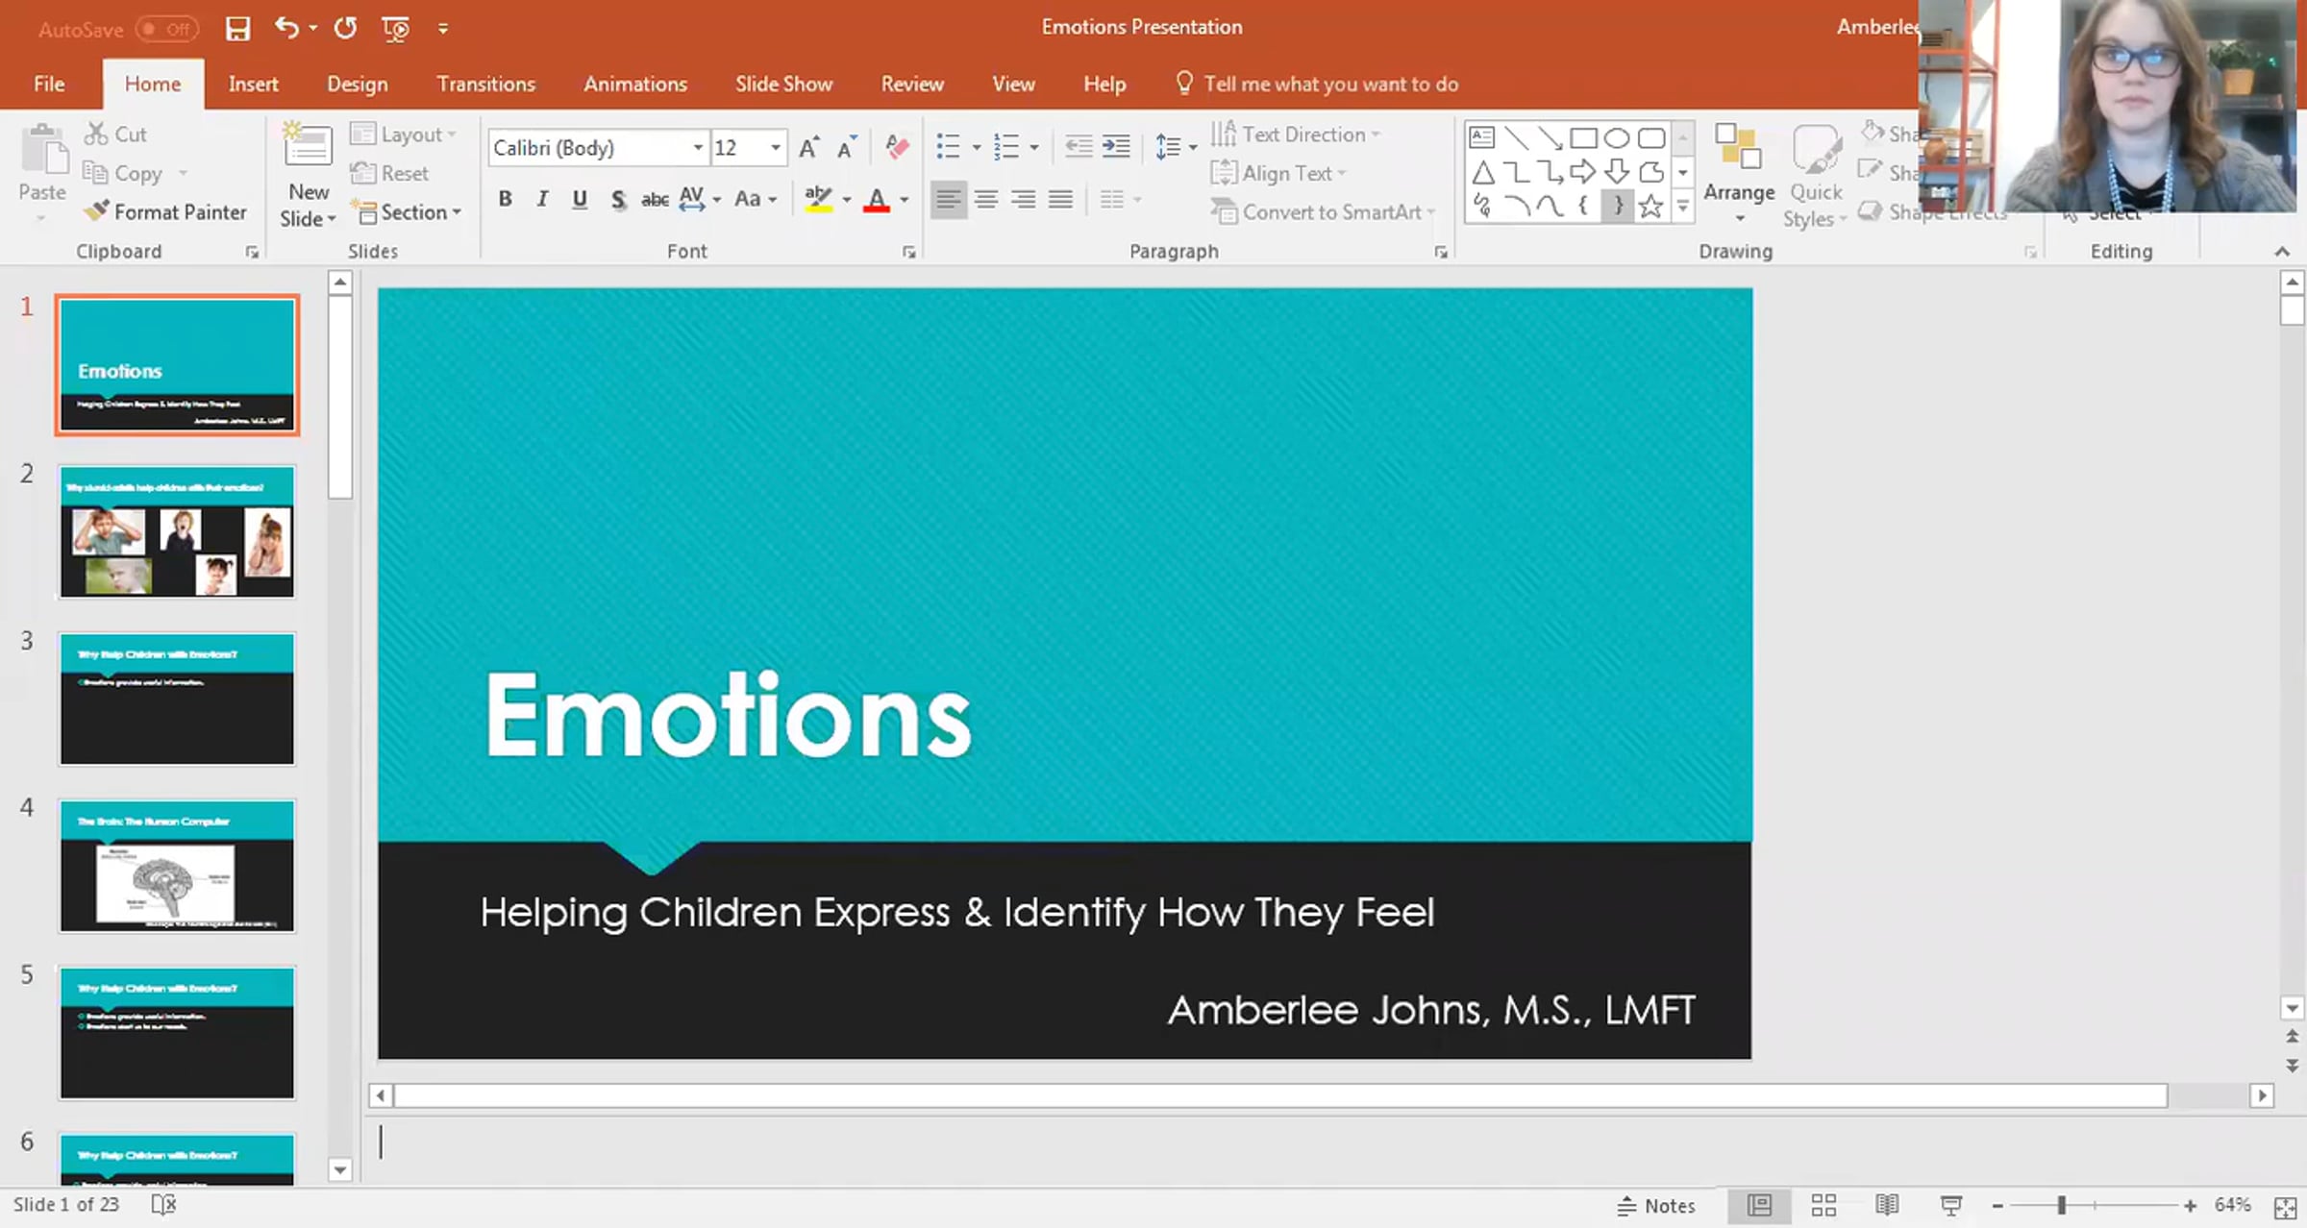Screen dimensions: 2307x1228
Task: Toggle AutoSave switch on
Action: coord(167,29)
